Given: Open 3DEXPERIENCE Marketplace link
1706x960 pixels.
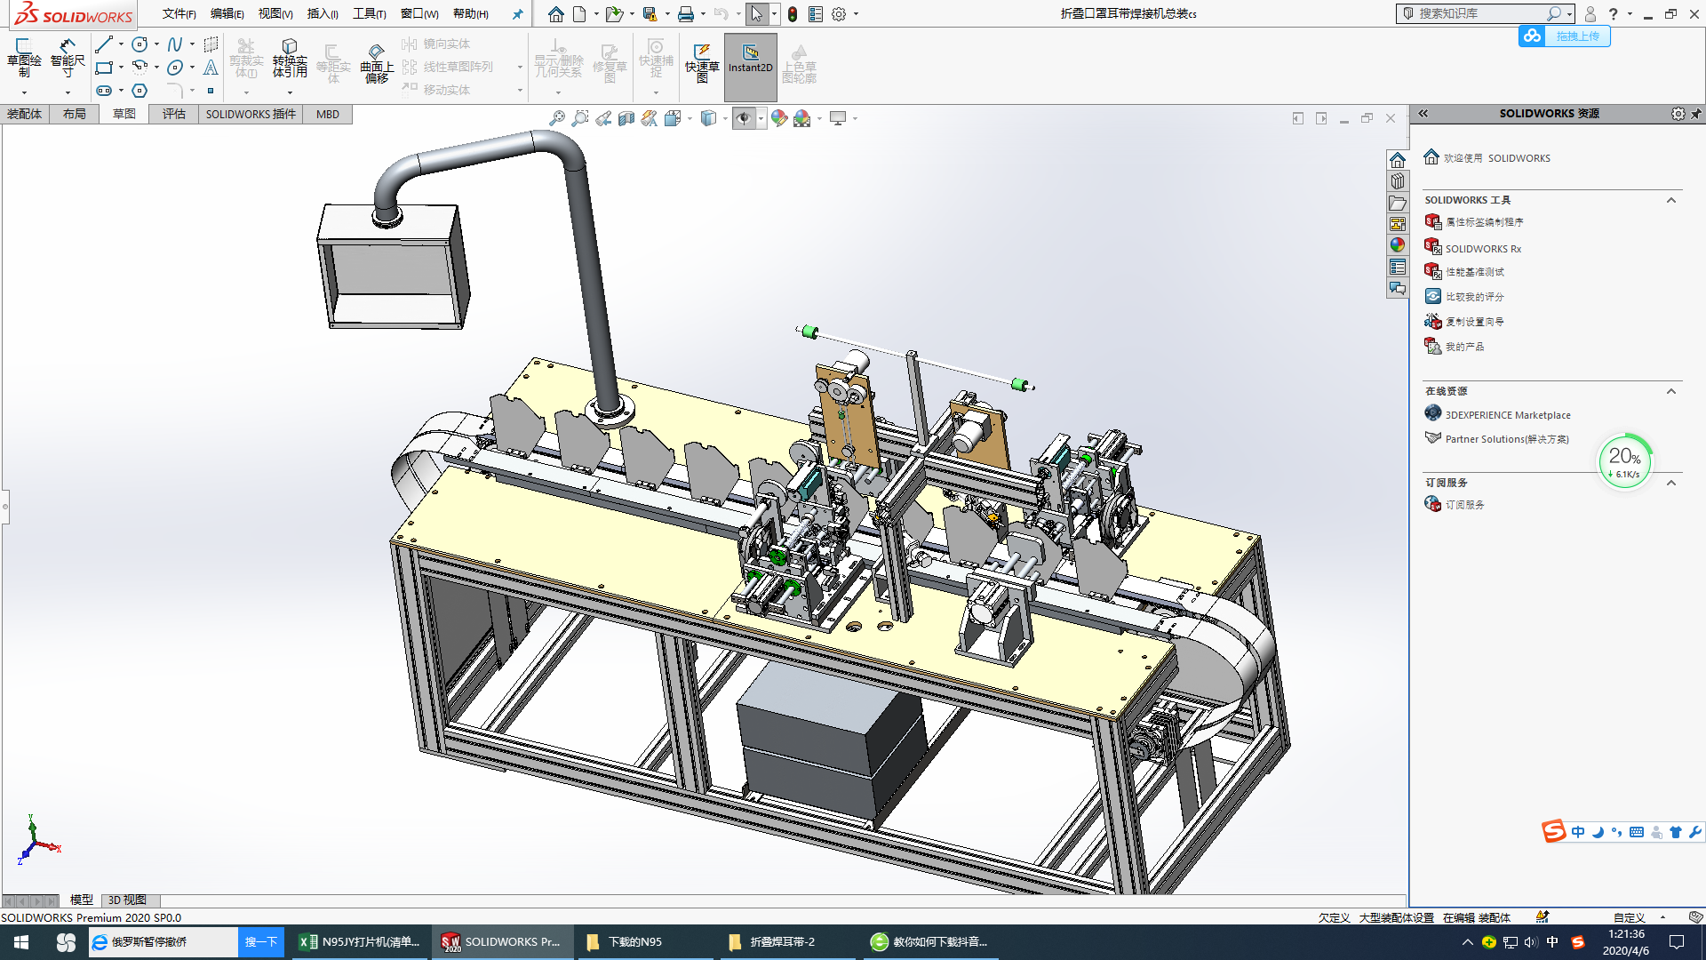Looking at the screenshot, I should tap(1507, 415).
